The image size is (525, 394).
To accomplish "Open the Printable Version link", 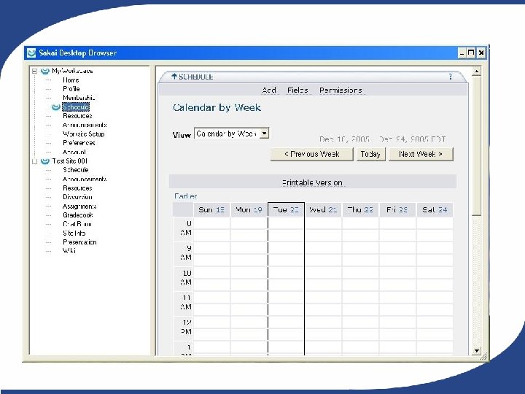I will pyautogui.click(x=312, y=182).
